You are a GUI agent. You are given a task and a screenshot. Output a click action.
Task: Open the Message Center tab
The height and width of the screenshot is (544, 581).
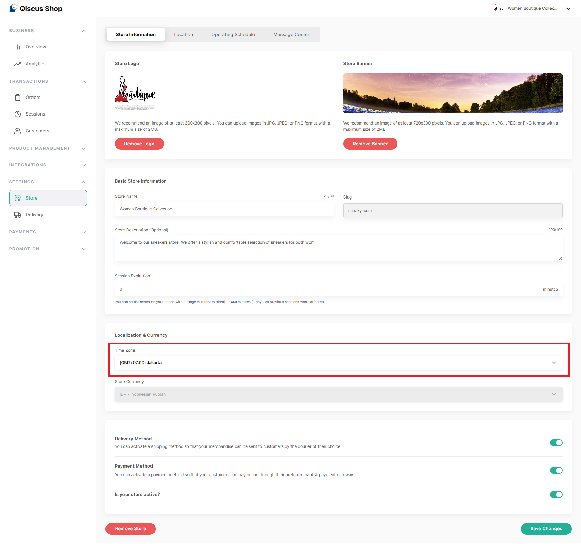pos(291,35)
